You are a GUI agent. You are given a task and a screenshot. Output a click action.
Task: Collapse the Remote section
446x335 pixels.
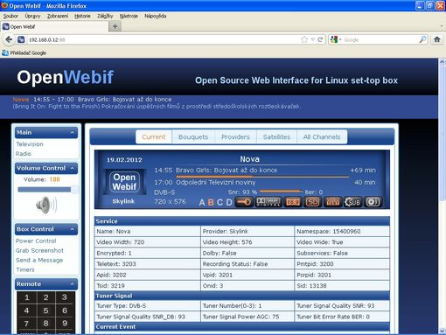(72, 283)
